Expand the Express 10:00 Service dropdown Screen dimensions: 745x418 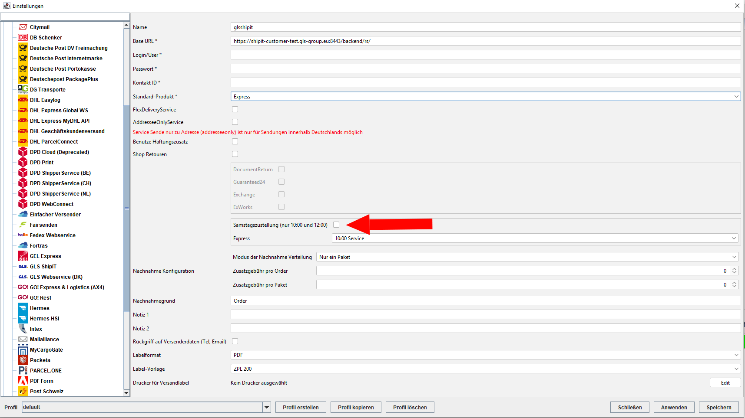(535, 238)
